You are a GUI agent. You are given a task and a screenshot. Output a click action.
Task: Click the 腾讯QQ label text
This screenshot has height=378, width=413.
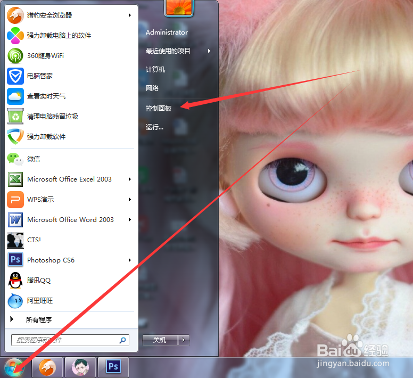point(39,281)
